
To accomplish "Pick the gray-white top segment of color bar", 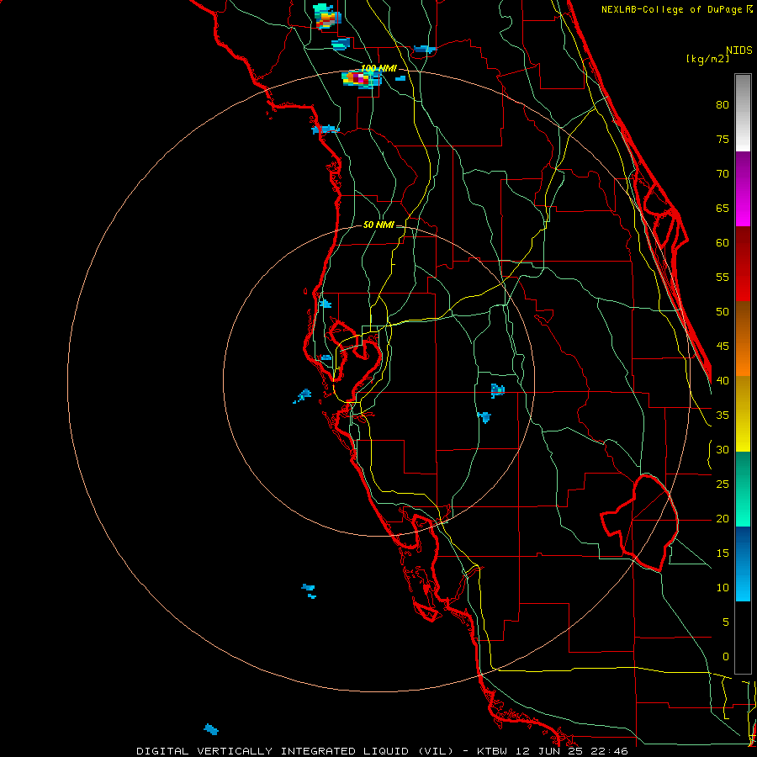I will point(743,113).
